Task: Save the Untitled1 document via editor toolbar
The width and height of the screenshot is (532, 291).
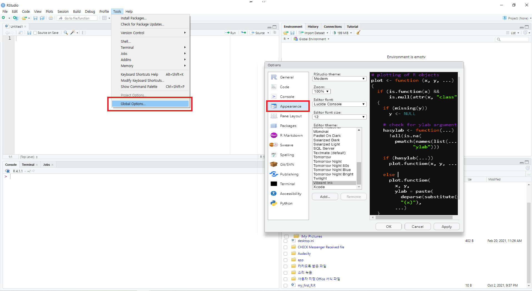Action: click(x=29, y=33)
